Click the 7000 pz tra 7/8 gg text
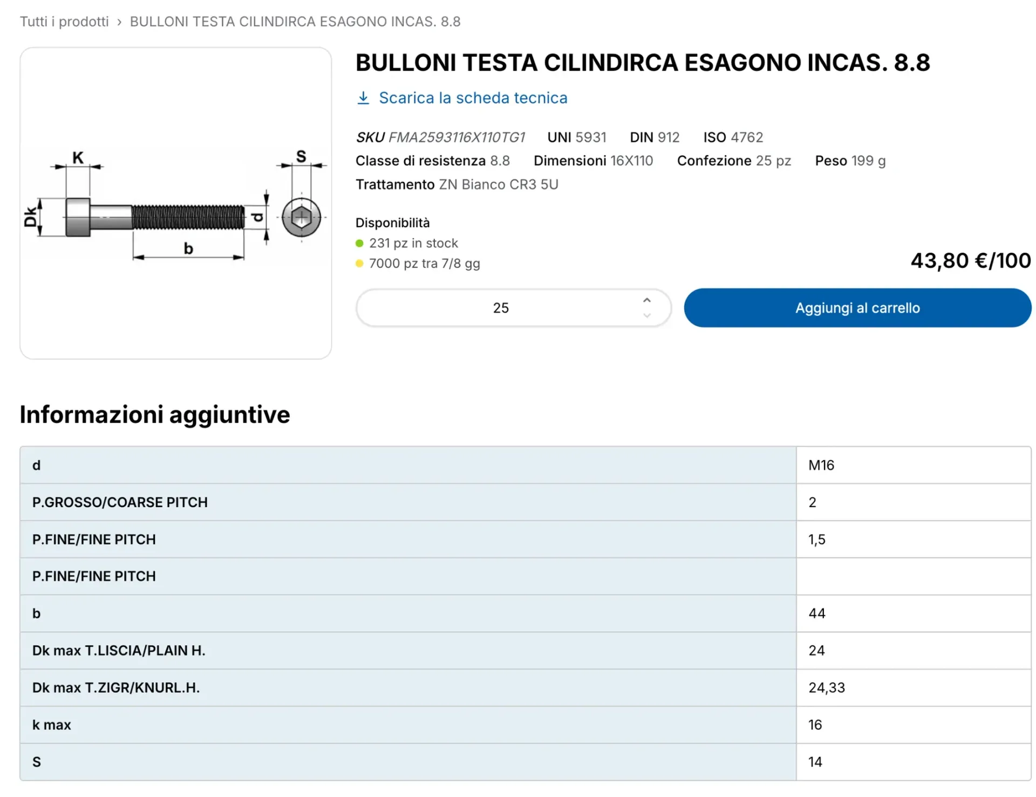 coord(425,264)
